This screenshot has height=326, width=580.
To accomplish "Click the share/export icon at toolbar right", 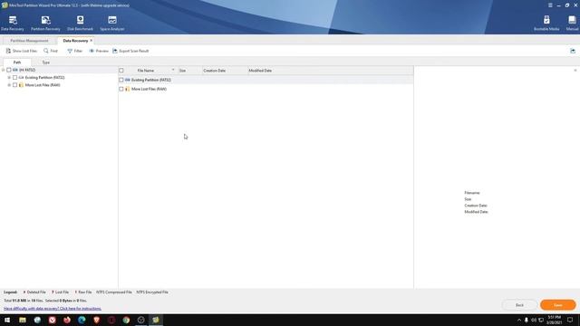I will [573, 51].
